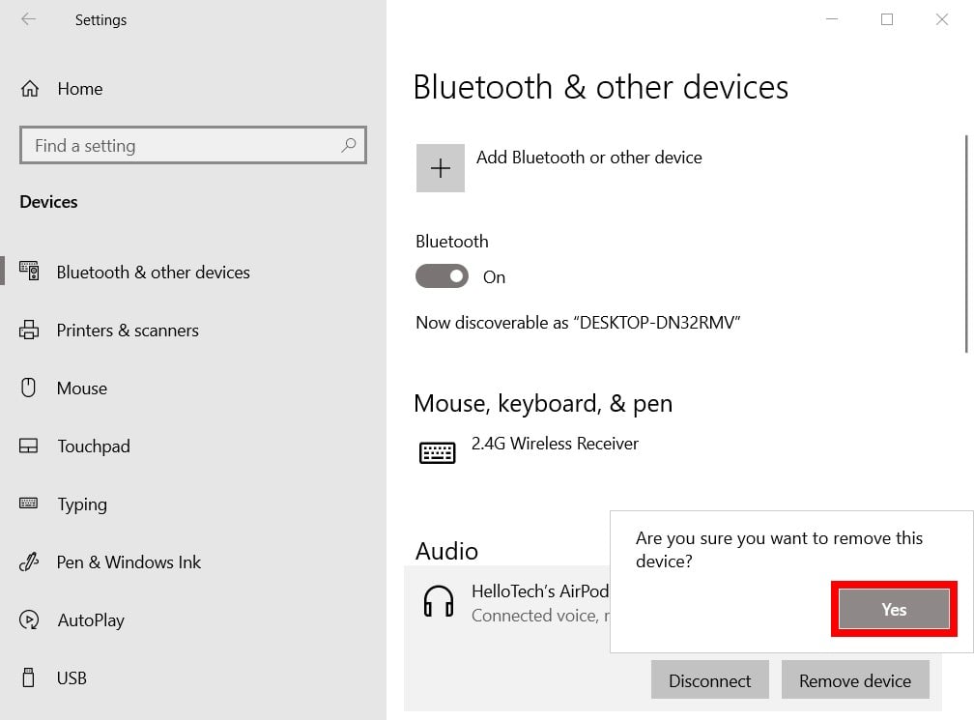
Task: Click inside the Find a setting search box
Action: [193, 145]
